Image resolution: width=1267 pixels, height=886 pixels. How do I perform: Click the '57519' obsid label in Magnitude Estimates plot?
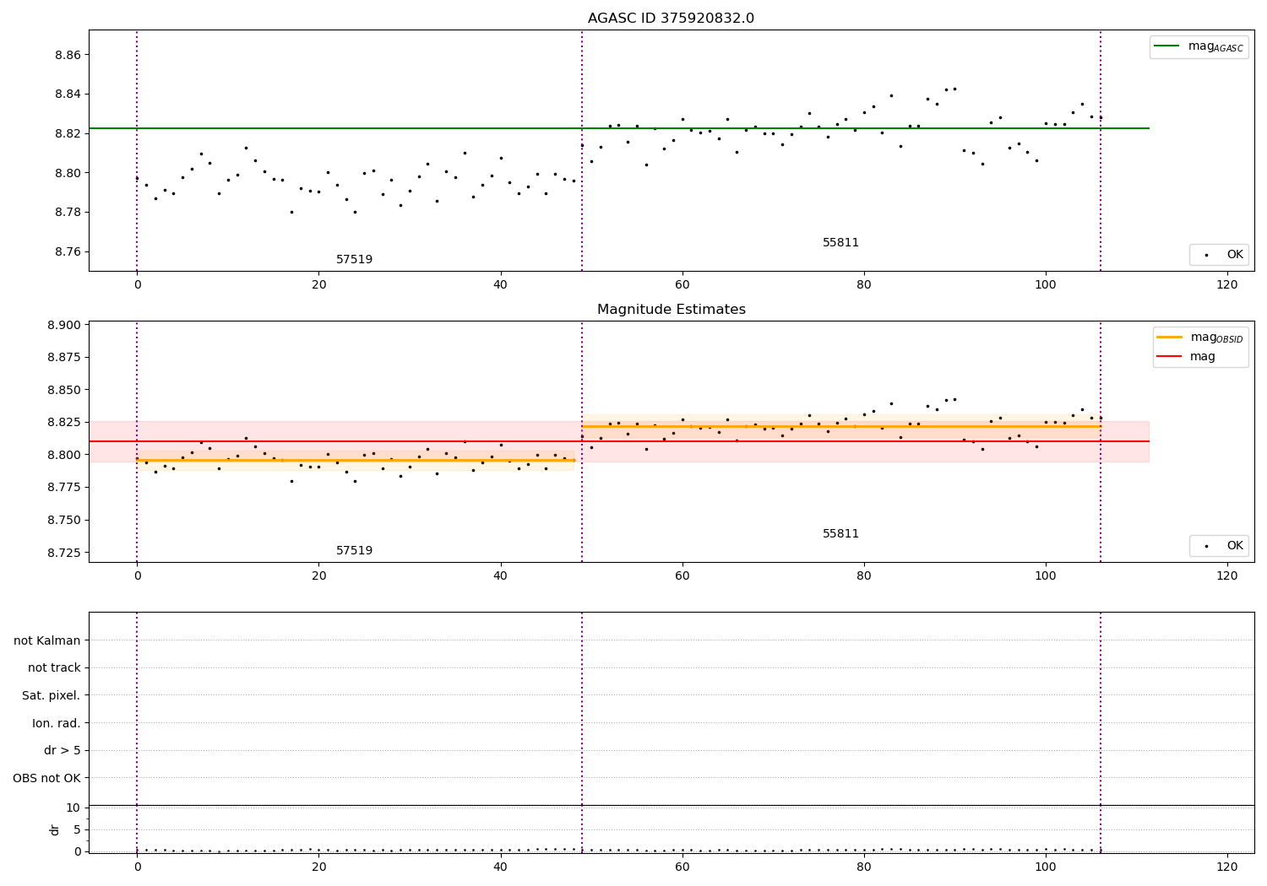click(354, 551)
